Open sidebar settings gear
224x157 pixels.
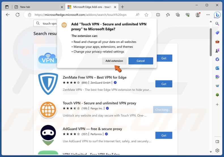click(217, 150)
